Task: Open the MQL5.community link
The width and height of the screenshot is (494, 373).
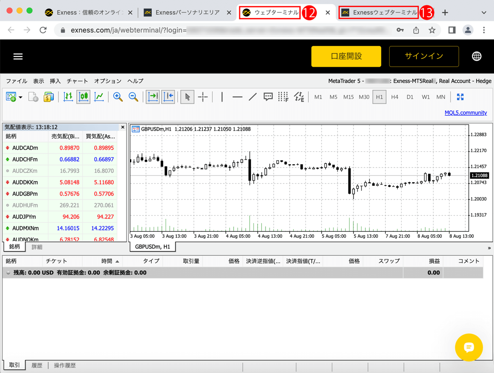Action: point(466,113)
